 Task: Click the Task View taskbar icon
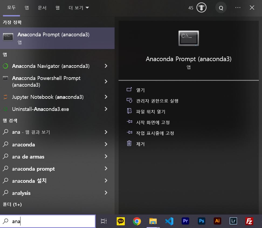[x=104, y=221]
